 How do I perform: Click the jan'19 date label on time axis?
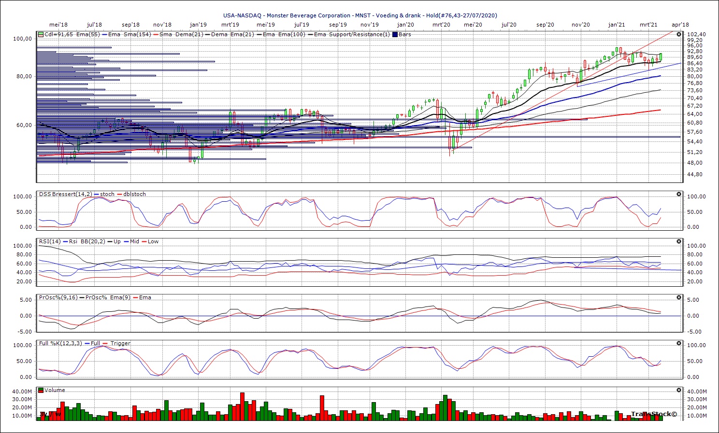198,25
